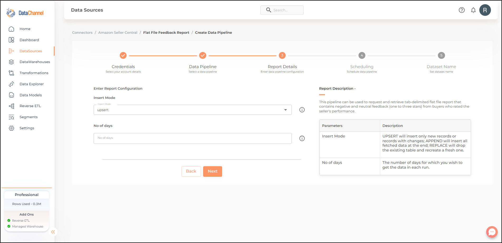This screenshot has height=243, width=502.
Task: Show info for Insert Mode field
Action: [302, 110]
